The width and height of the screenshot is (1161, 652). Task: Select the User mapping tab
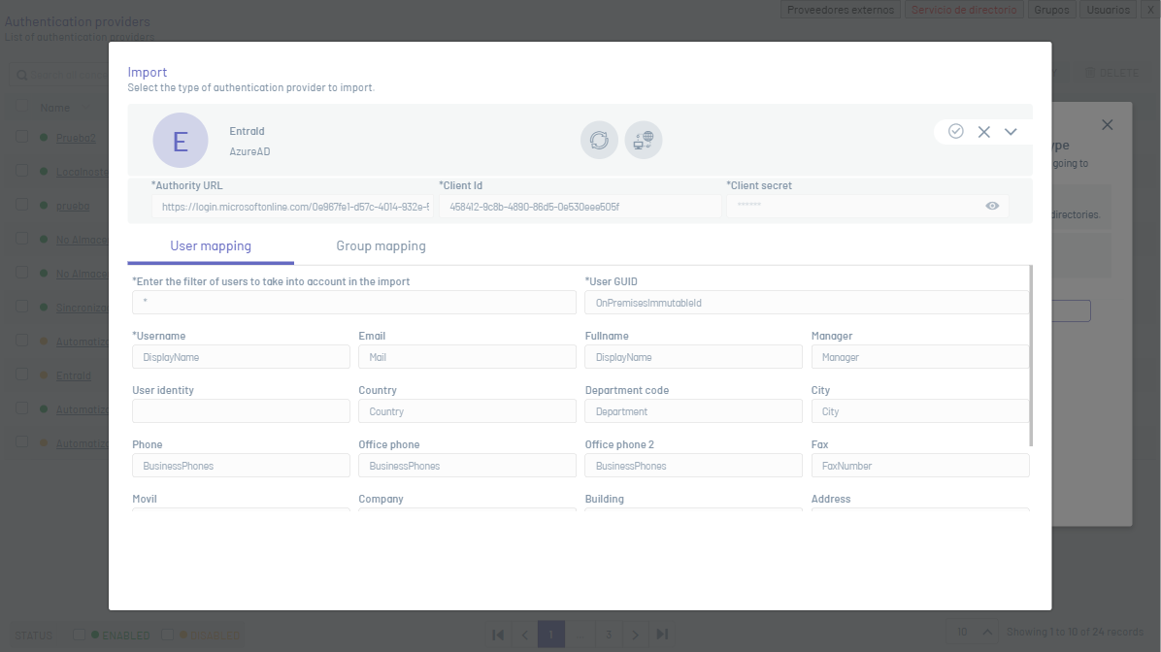pyautogui.click(x=211, y=246)
